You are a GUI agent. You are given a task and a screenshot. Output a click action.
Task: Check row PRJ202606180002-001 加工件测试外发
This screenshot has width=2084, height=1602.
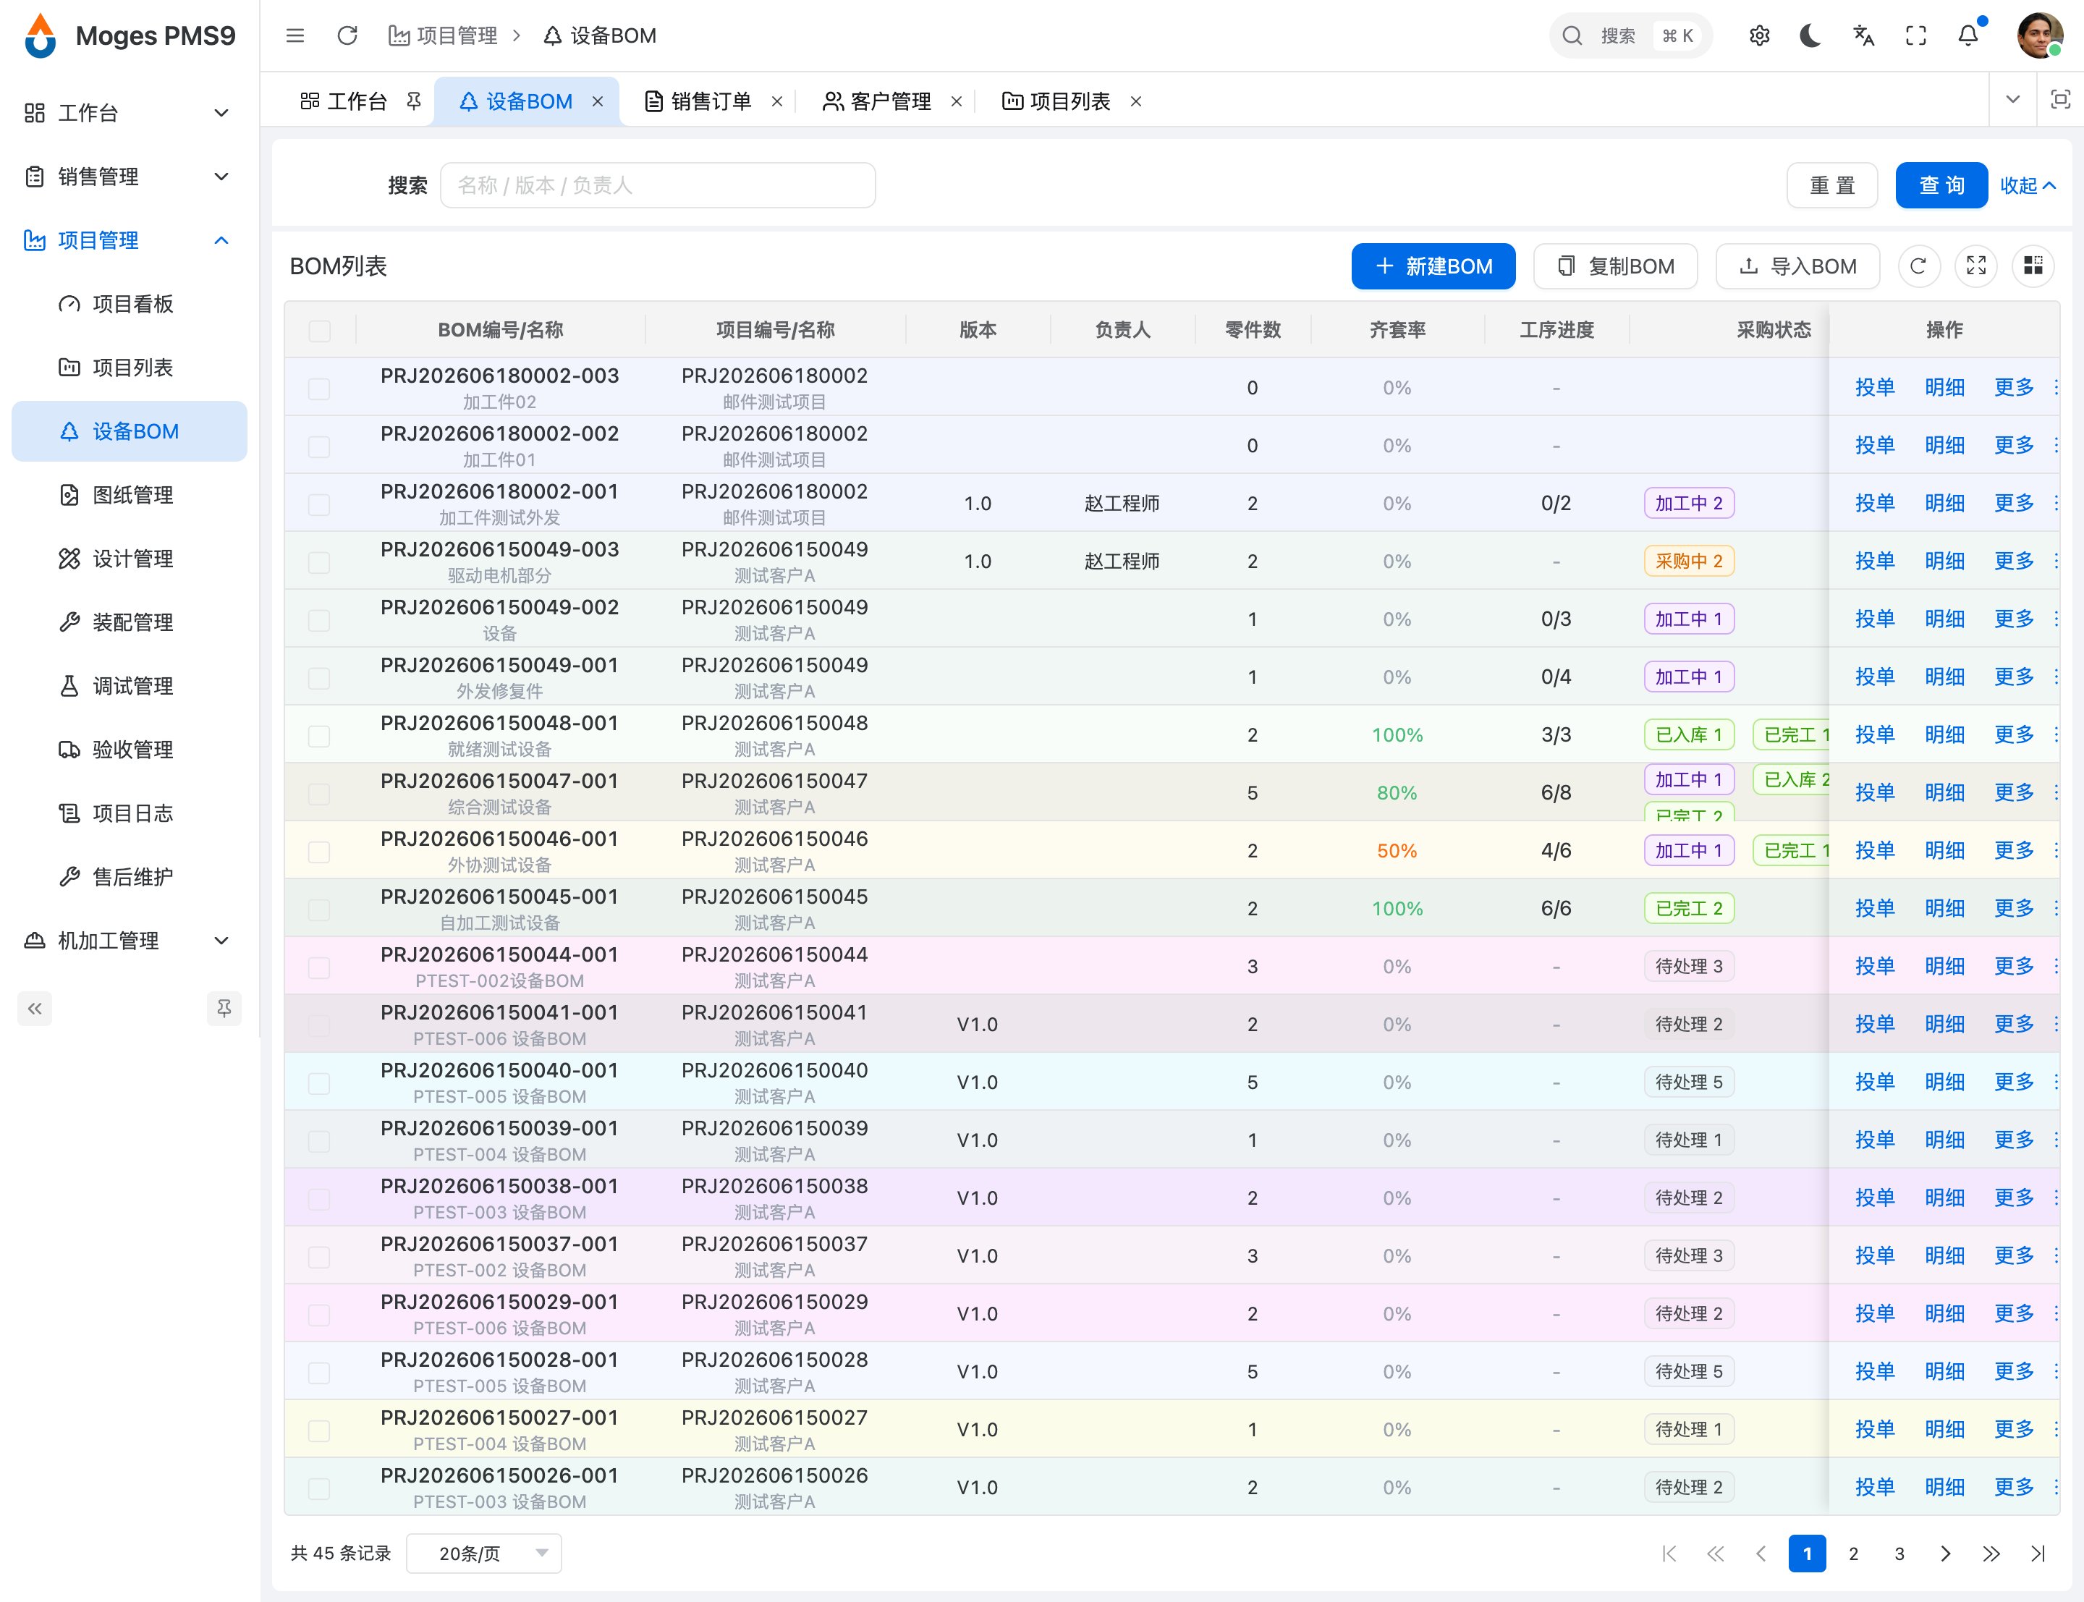click(x=319, y=504)
